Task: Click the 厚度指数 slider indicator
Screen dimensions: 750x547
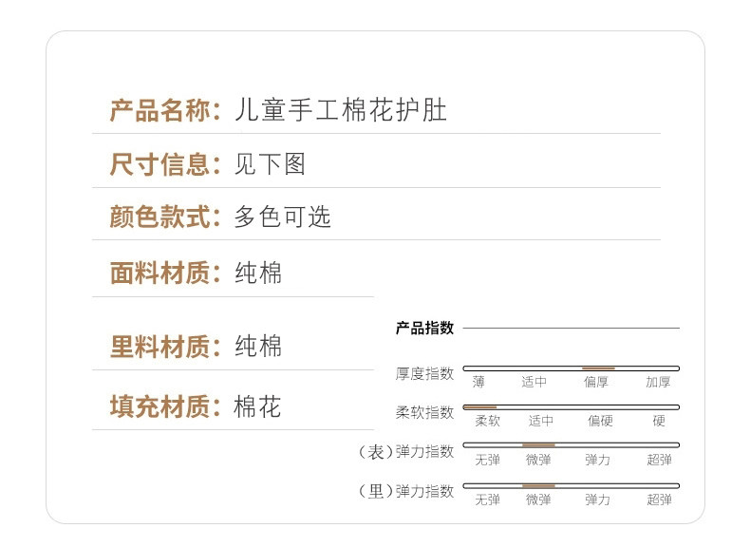Action: pos(598,368)
